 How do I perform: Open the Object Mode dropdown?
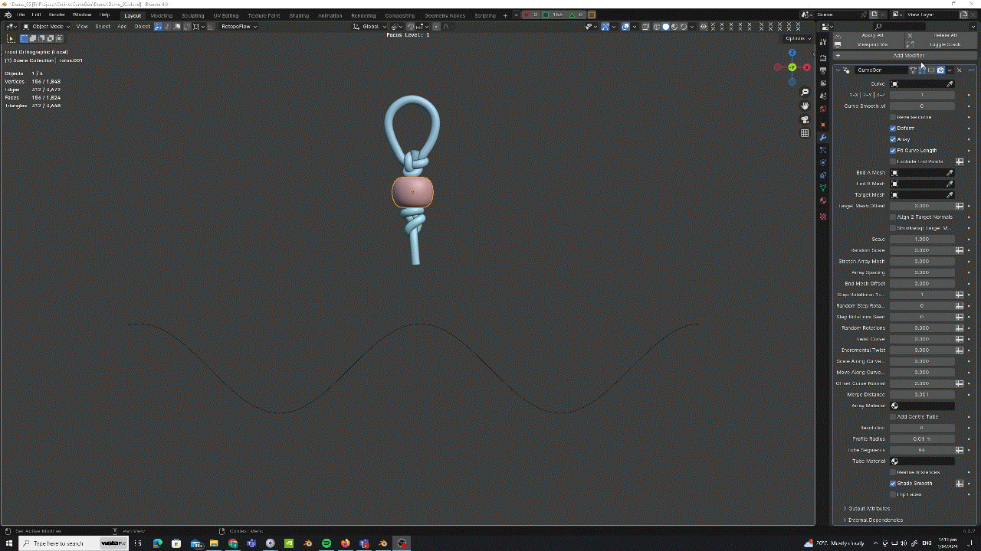[48, 27]
